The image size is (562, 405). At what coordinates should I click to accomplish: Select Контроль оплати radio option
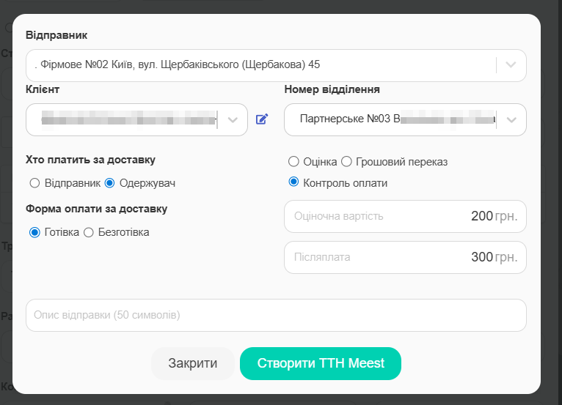(x=293, y=182)
